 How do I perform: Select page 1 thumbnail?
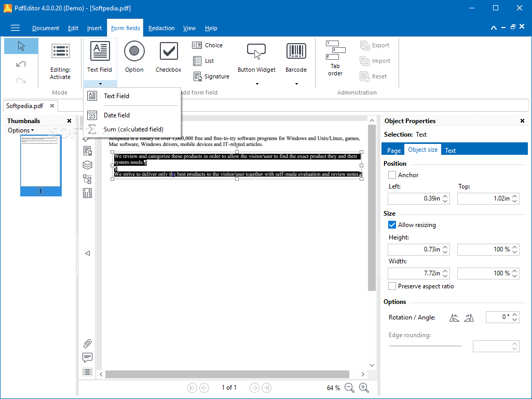40,165
